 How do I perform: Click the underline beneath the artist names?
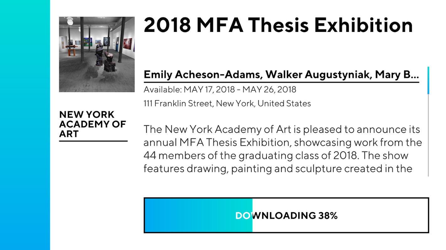[281, 82]
